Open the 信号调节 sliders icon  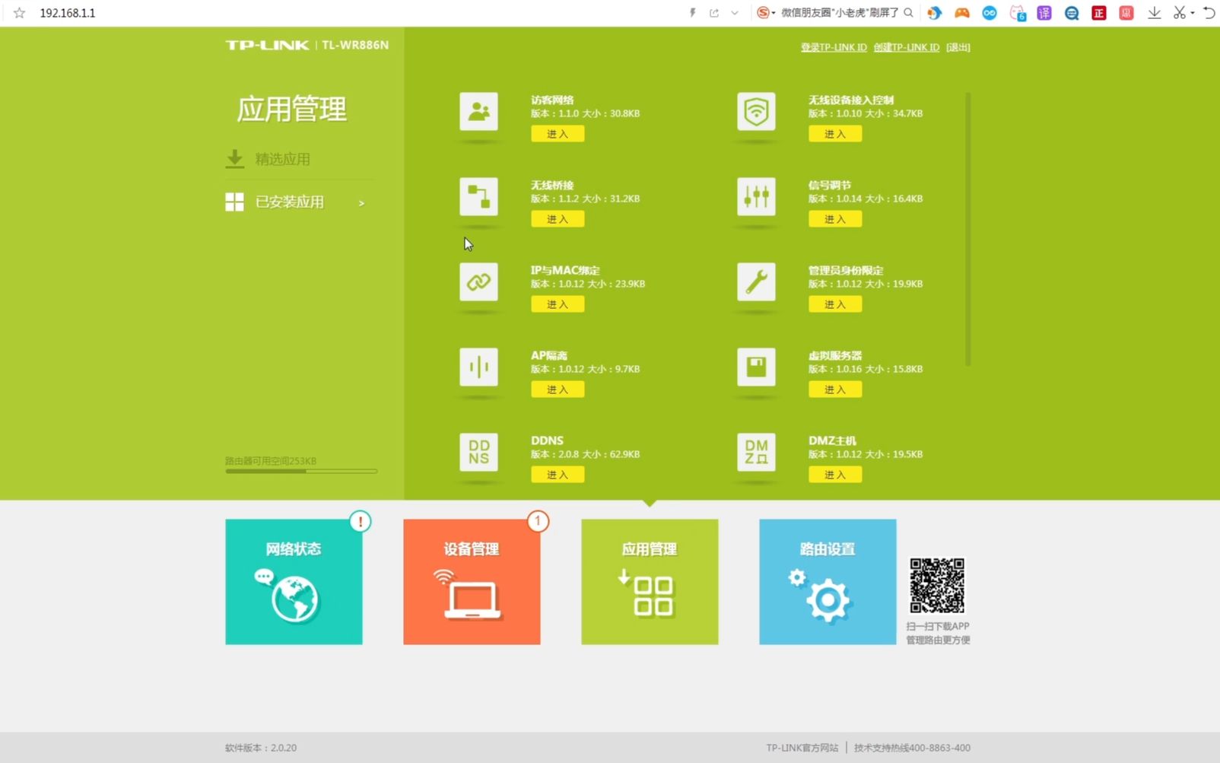click(x=756, y=197)
